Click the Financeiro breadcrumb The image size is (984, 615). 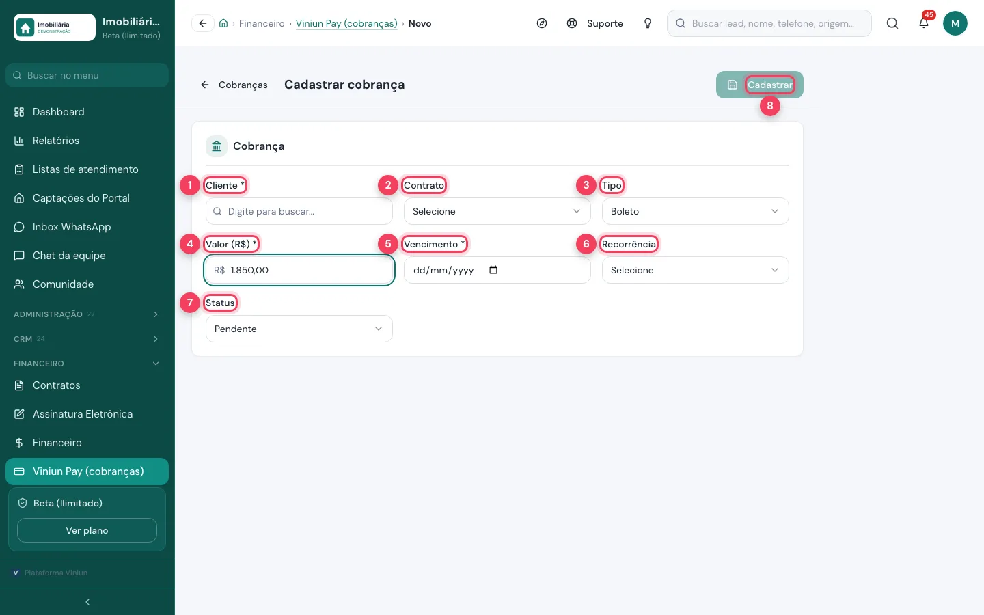[262, 23]
